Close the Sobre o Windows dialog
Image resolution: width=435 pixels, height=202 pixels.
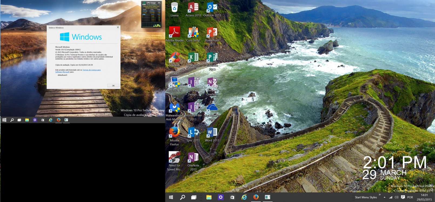[x=118, y=27]
